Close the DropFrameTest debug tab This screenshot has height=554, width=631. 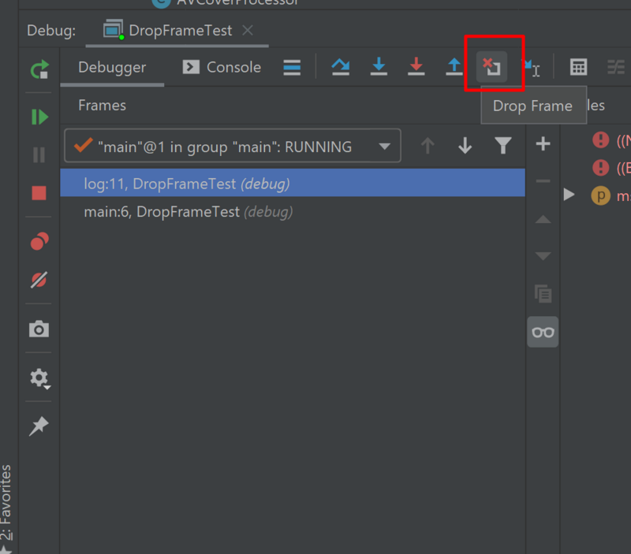point(248,30)
